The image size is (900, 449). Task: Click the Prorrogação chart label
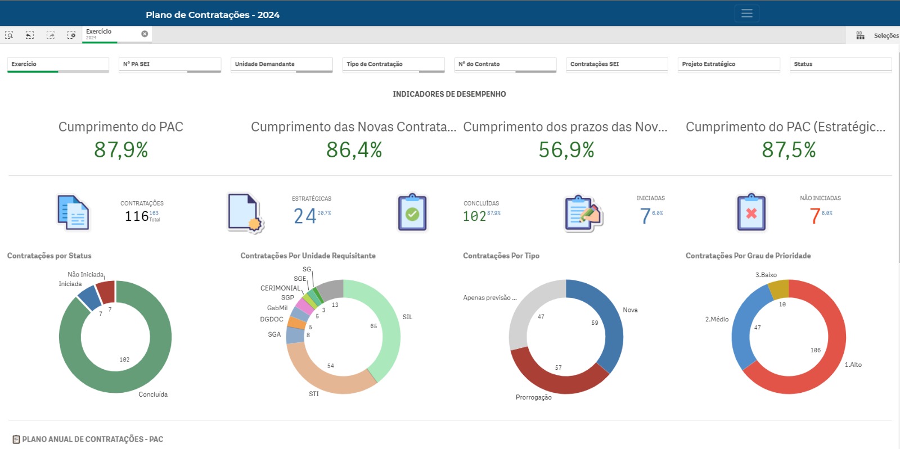tap(534, 397)
